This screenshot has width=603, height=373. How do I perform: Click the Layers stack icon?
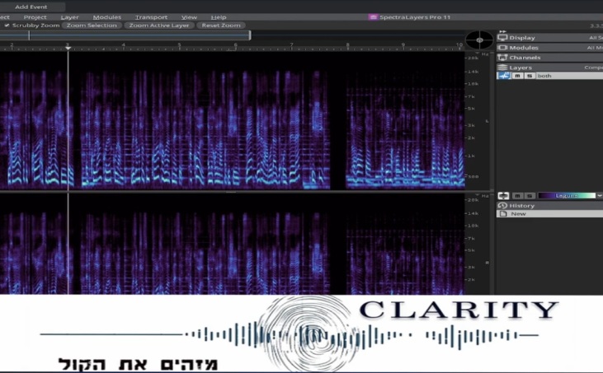(x=502, y=68)
